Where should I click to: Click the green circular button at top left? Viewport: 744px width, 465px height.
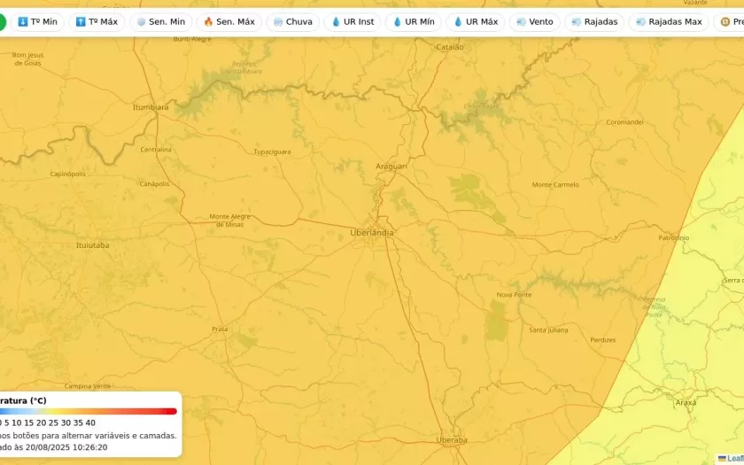pyautogui.click(x=2, y=21)
